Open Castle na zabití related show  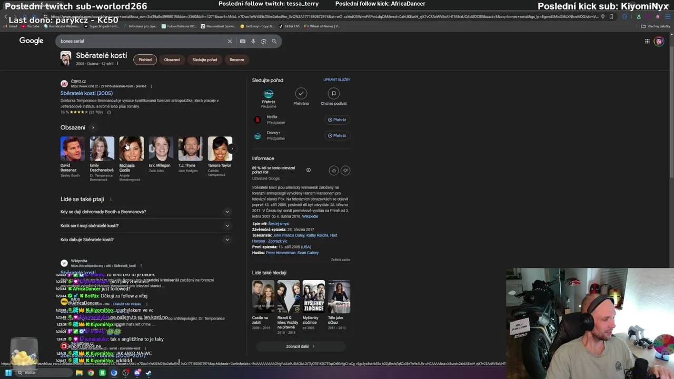263,297
